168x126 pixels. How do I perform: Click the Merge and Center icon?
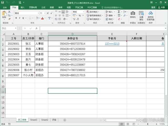point(67,15)
